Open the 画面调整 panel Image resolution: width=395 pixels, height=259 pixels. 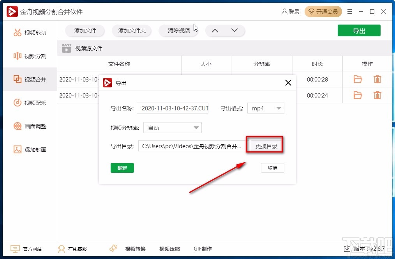[30, 126]
